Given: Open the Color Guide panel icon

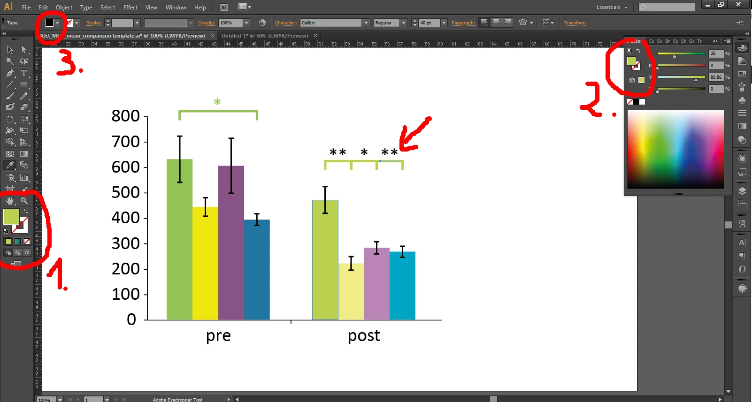Looking at the screenshot, I should (742, 61).
